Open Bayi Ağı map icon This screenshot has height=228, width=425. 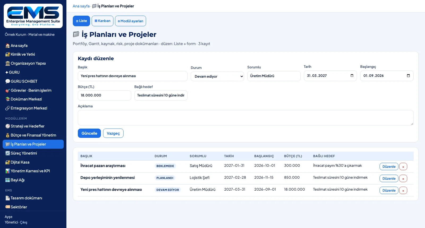click(x=8, y=180)
